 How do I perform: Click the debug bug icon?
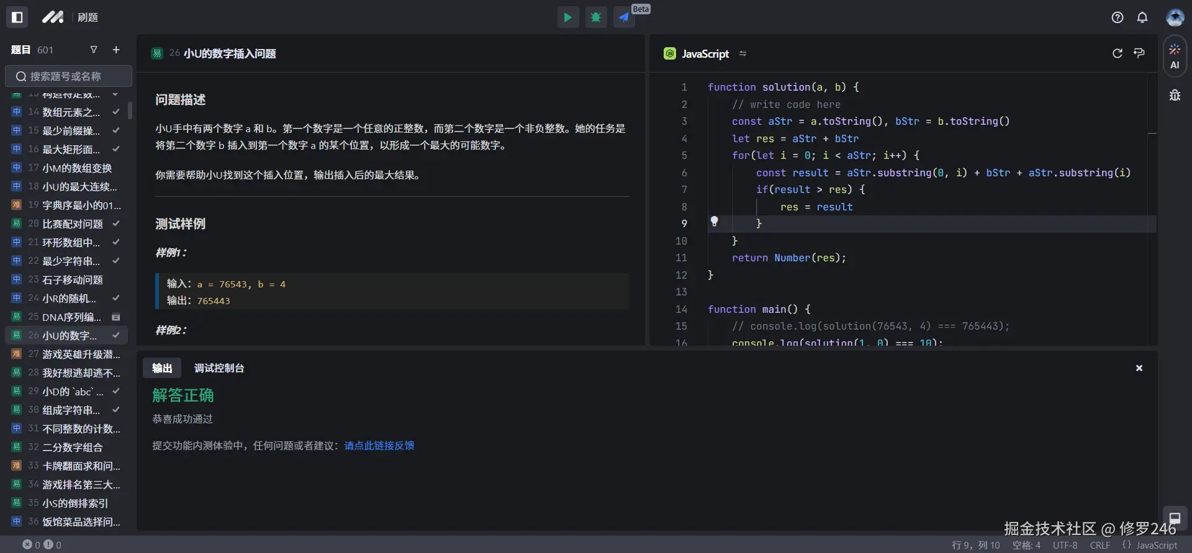596,17
